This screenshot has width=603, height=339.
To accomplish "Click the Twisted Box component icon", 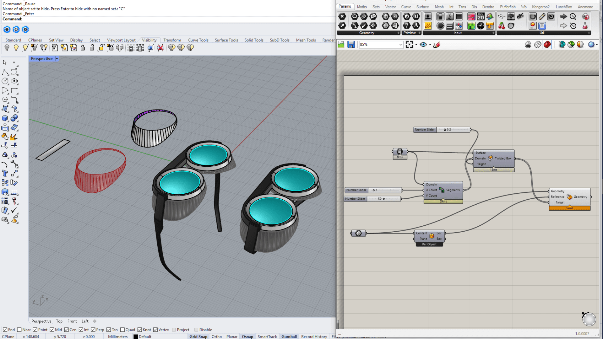I will click(x=490, y=158).
